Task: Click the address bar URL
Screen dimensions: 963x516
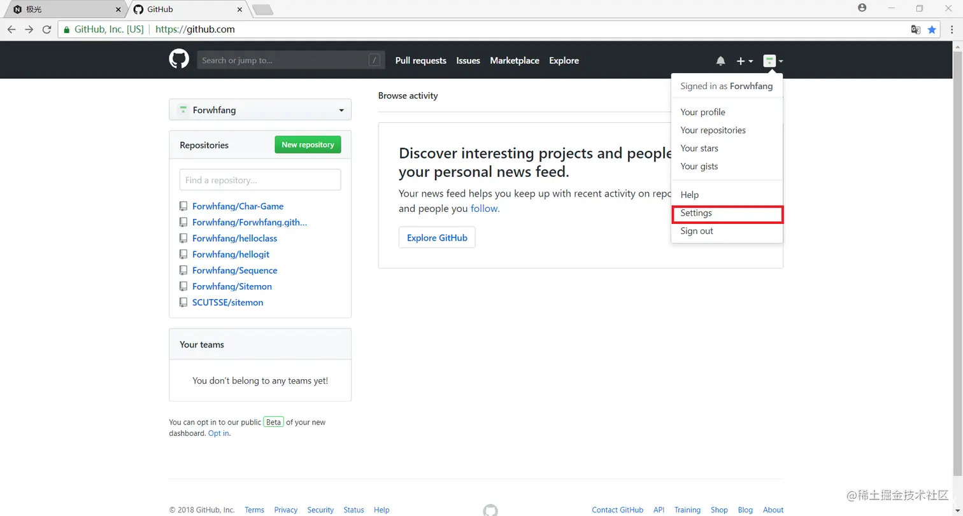Action: click(x=195, y=29)
